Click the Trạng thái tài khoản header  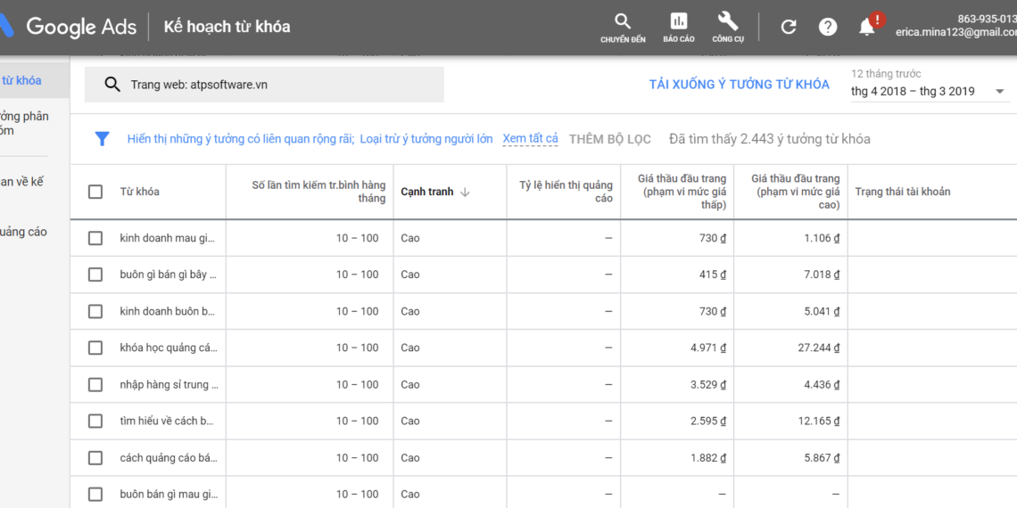903,192
